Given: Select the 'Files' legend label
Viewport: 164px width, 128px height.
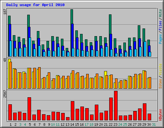Looking at the screenshot, I should click(x=160, y=26).
